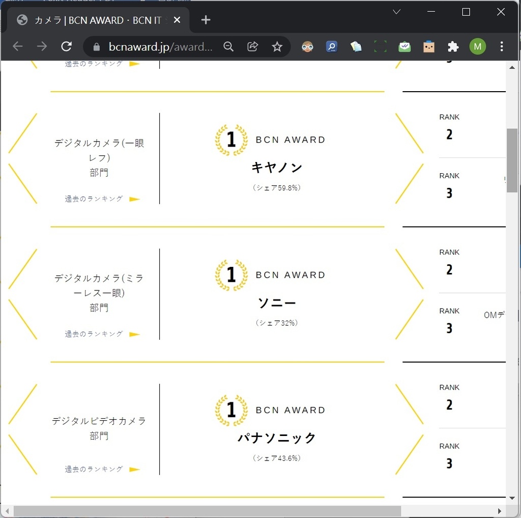
Task: Click the bcnaward.jp address bar URL
Action: [x=160, y=47]
